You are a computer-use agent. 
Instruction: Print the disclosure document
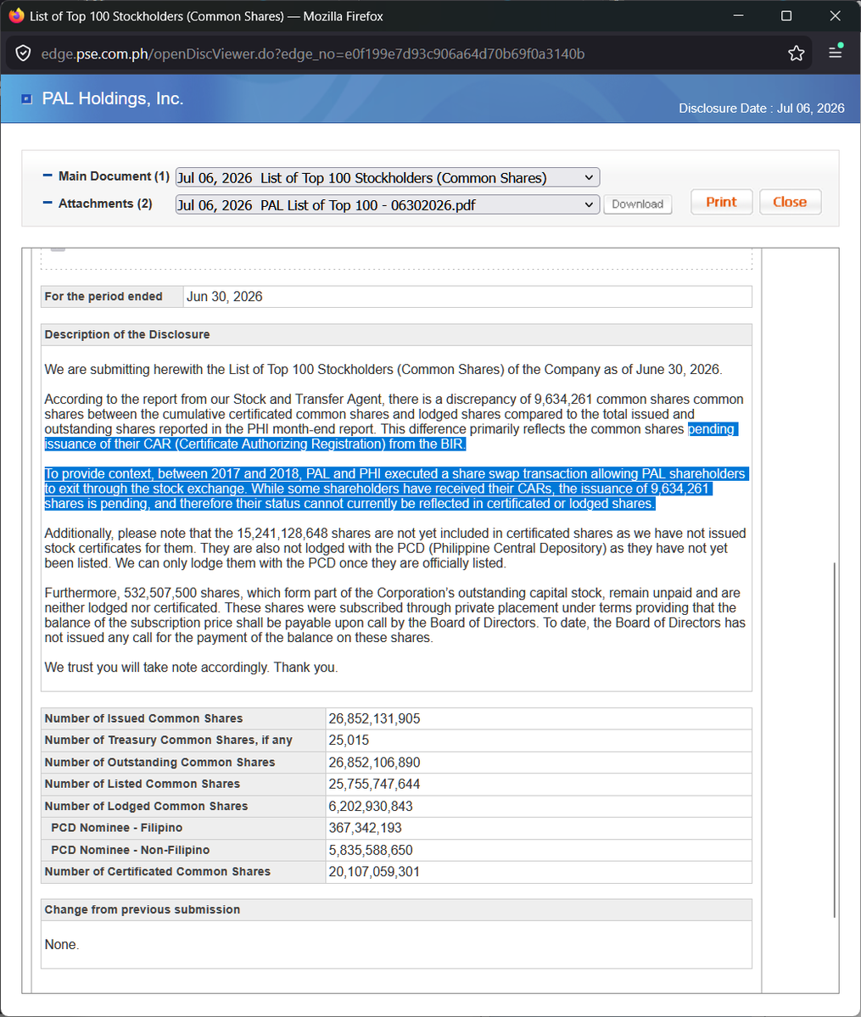coord(722,202)
